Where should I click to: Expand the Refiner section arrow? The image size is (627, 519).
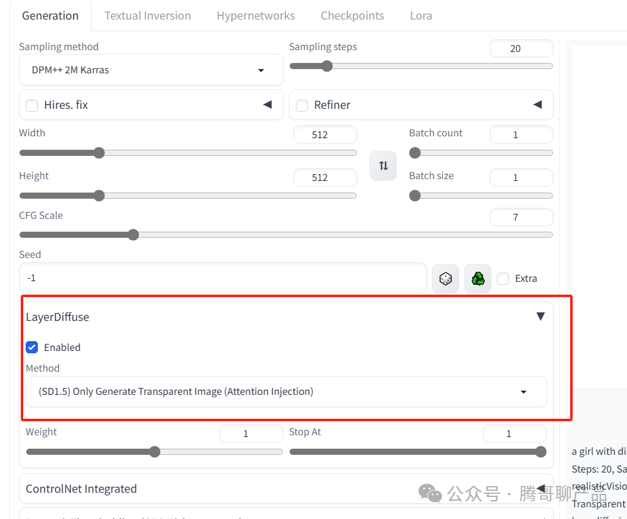point(537,105)
